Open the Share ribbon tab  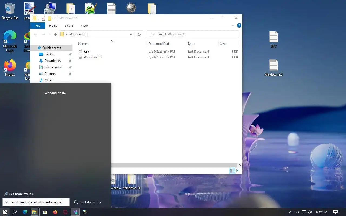pyautogui.click(x=69, y=26)
